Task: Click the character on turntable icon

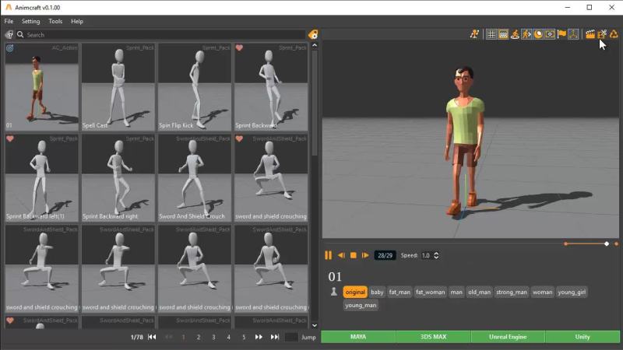Action: 515,34
